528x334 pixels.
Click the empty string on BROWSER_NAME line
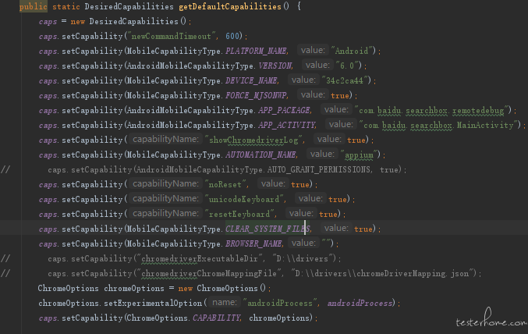326,243
